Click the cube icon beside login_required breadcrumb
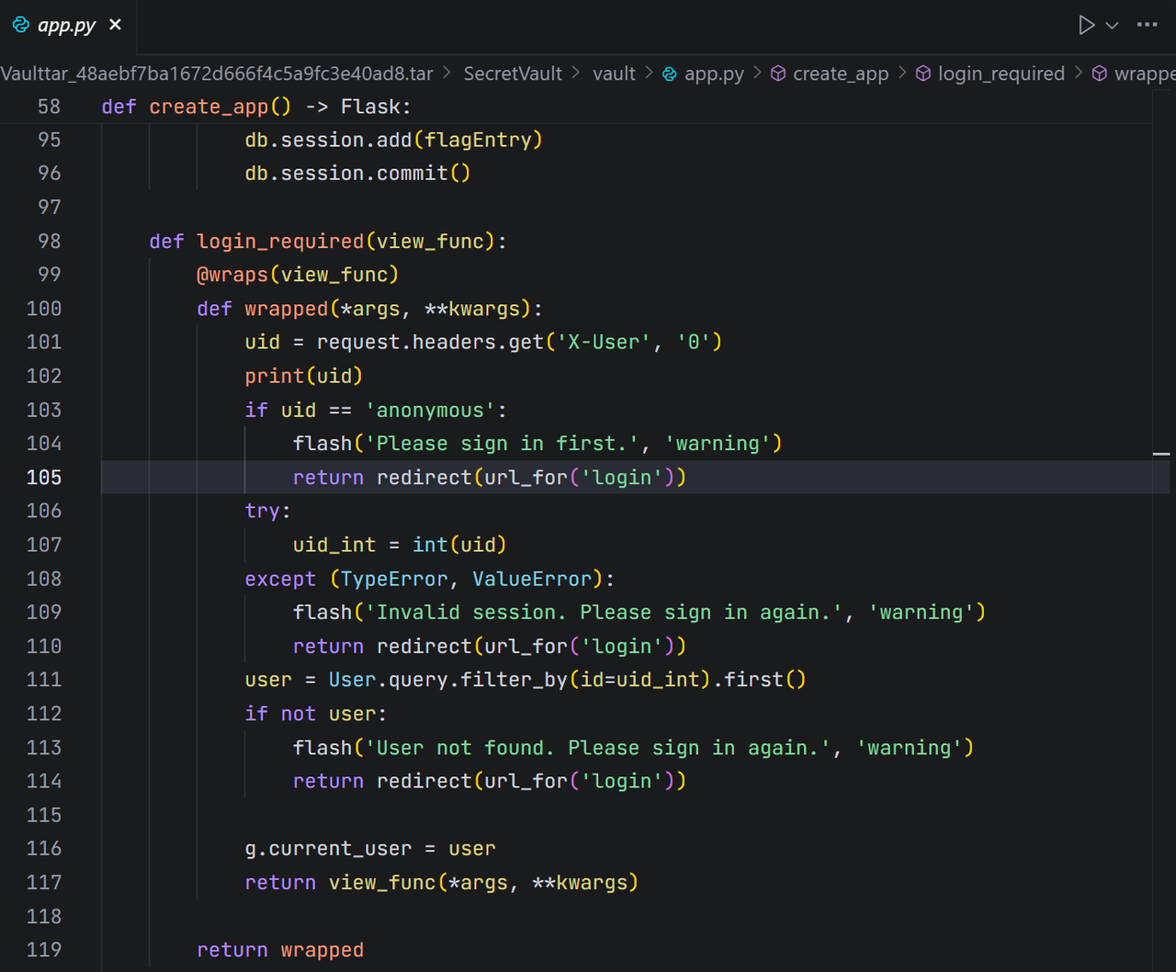 click(x=923, y=73)
